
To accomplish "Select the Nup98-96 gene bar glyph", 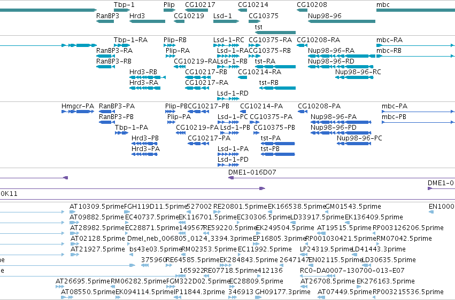I will (x=342, y=21).
